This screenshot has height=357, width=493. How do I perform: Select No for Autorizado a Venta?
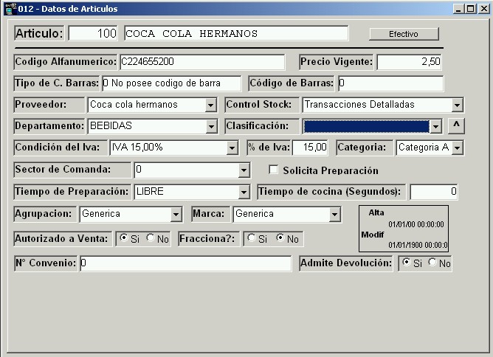click(151, 238)
